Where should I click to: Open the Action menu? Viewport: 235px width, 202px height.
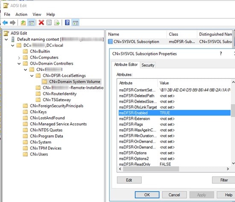[x=21, y=14]
